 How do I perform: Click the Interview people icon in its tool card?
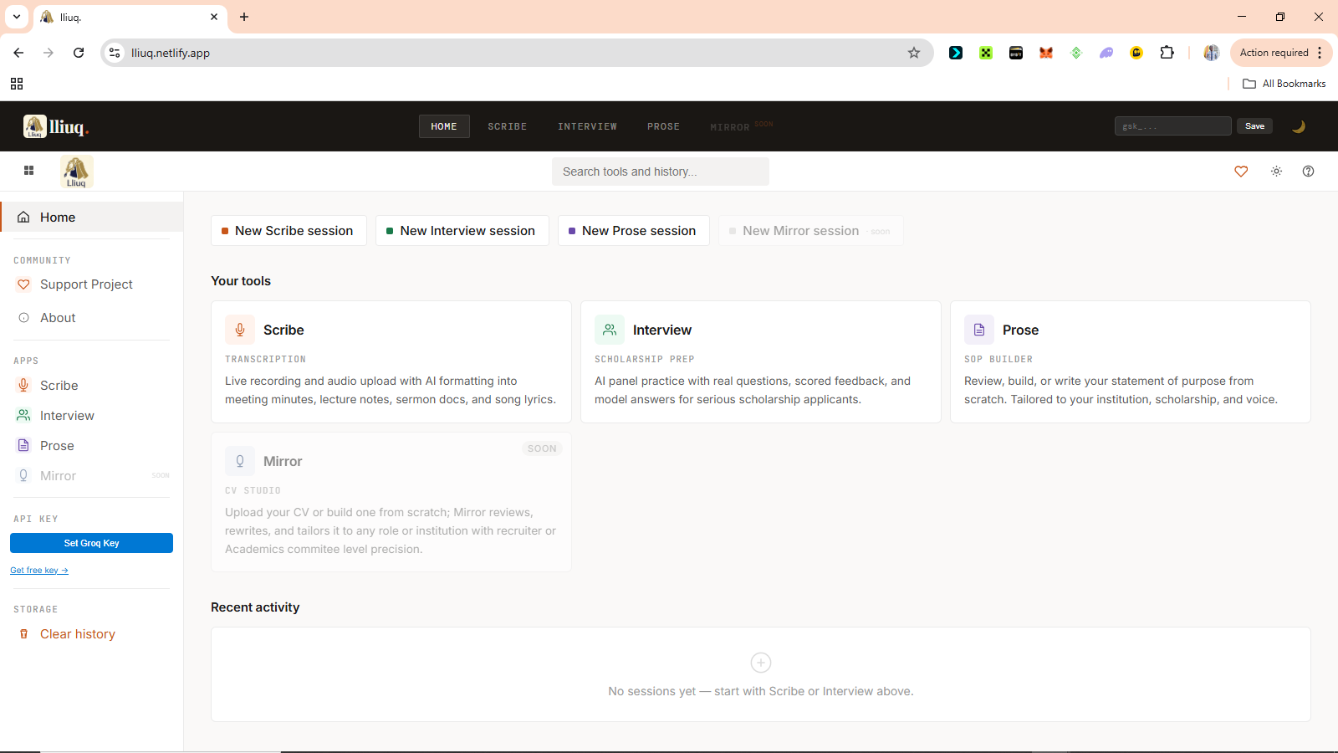(x=610, y=330)
